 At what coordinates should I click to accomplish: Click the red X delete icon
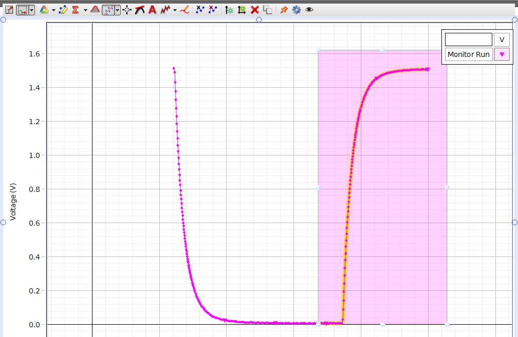point(255,10)
